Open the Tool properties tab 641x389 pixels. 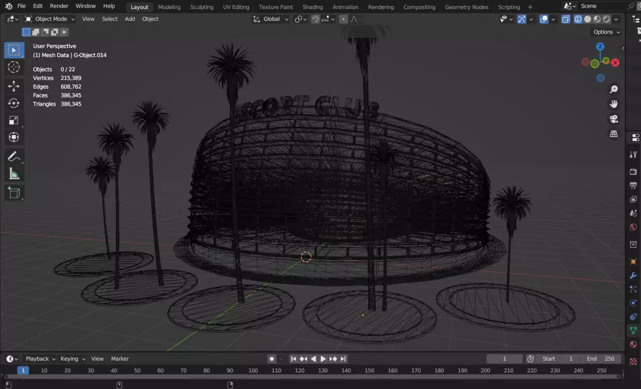(x=634, y=154)
